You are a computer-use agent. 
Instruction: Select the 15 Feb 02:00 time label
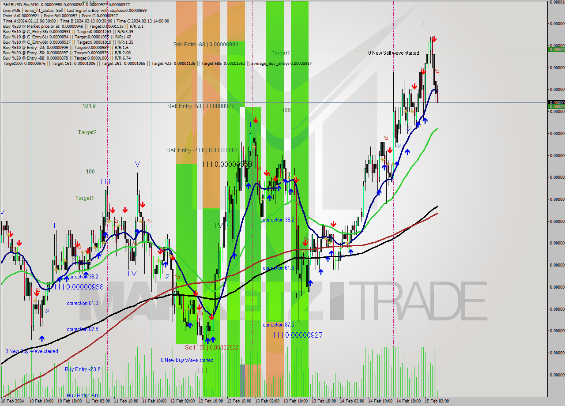[x=437, y=401]
